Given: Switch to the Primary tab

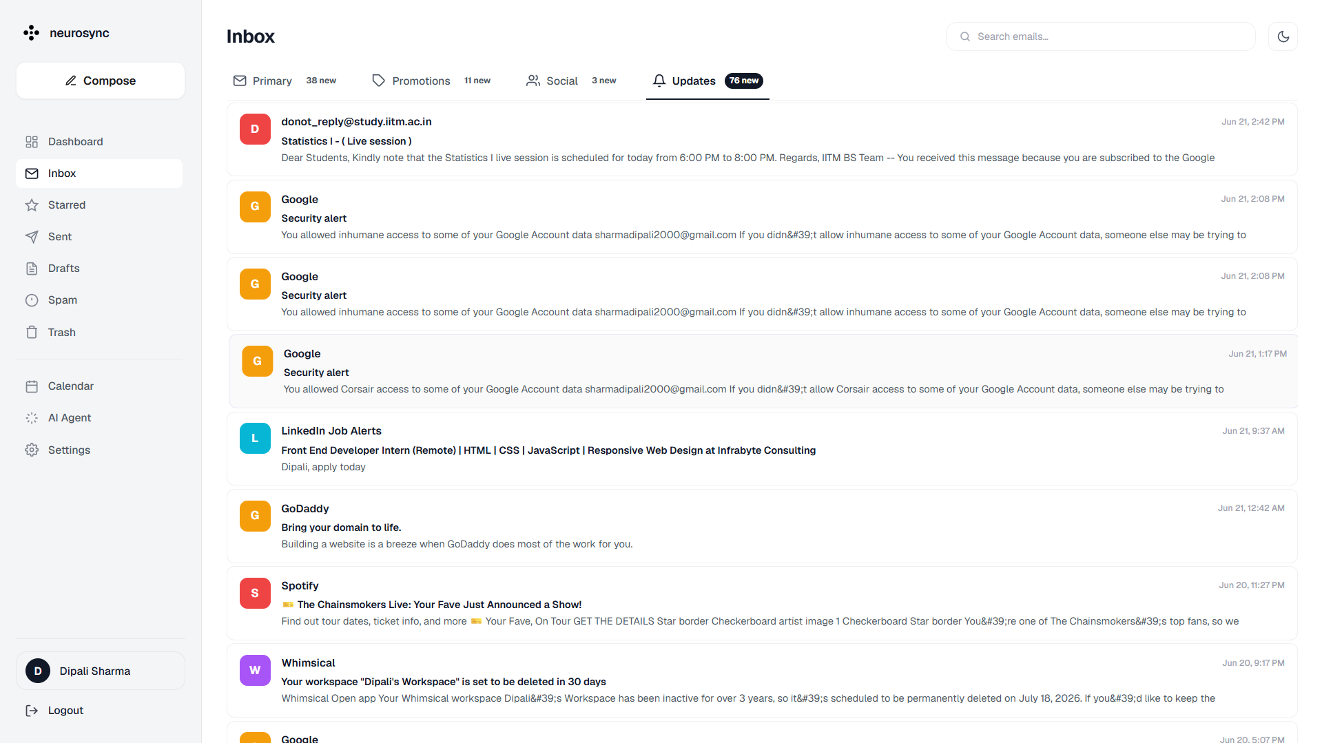Looking at the screenshot, I should point(285,81).
